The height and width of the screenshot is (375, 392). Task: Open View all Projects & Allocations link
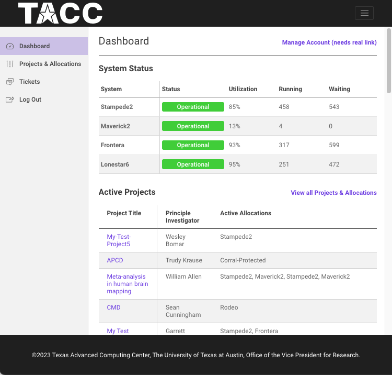click(x=333, y=193)
